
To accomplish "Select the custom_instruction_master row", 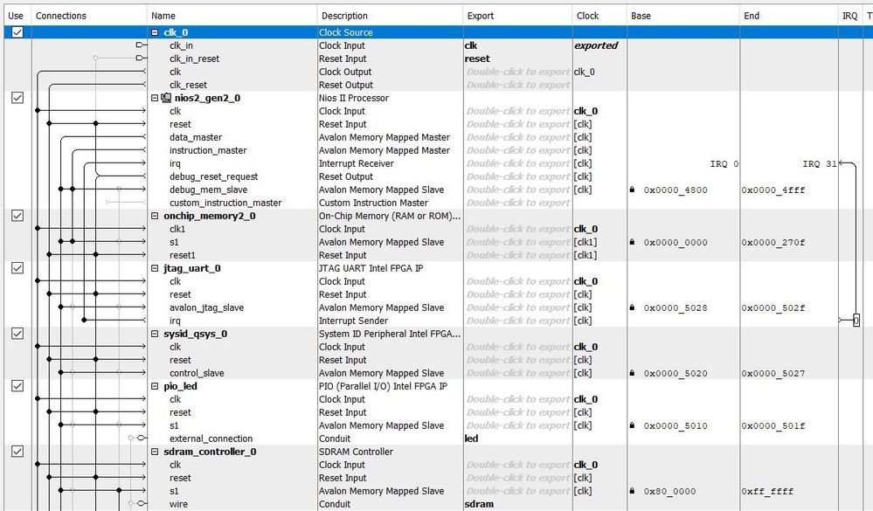I will coord(225,203).
